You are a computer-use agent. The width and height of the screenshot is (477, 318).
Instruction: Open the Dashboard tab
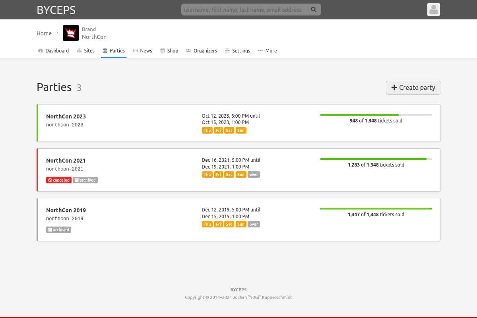point(54,51)
